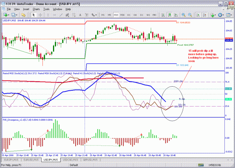Select the Trendline drawing tool

pyautogui.click(x=61, y=15)
